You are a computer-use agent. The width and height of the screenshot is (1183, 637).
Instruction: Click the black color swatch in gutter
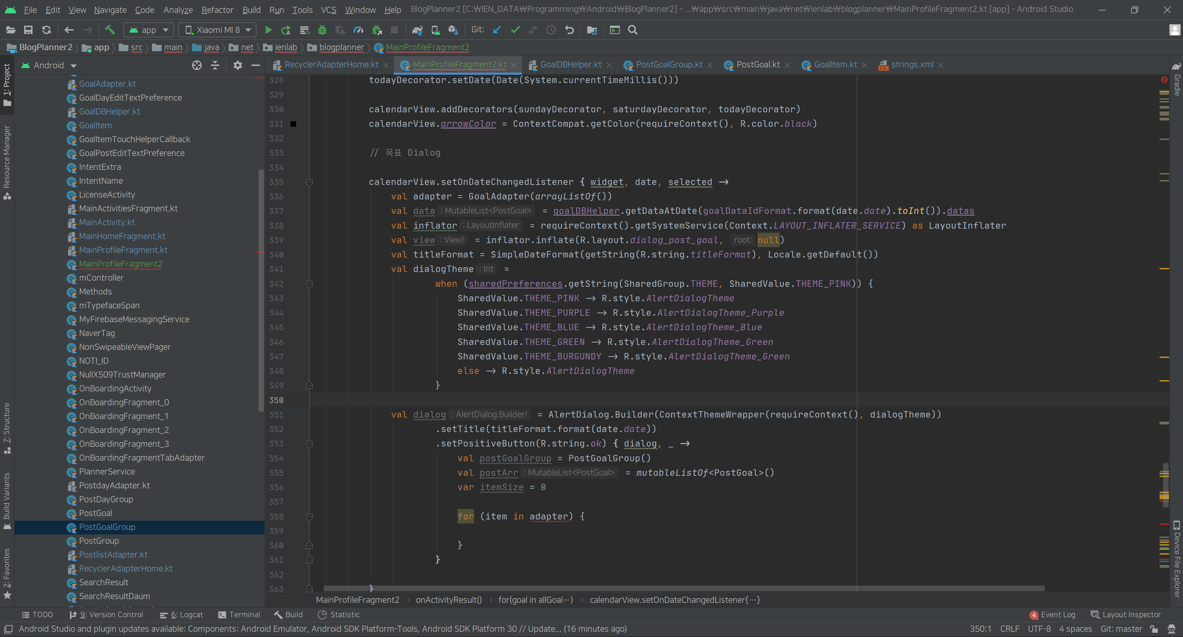point(293,124)
